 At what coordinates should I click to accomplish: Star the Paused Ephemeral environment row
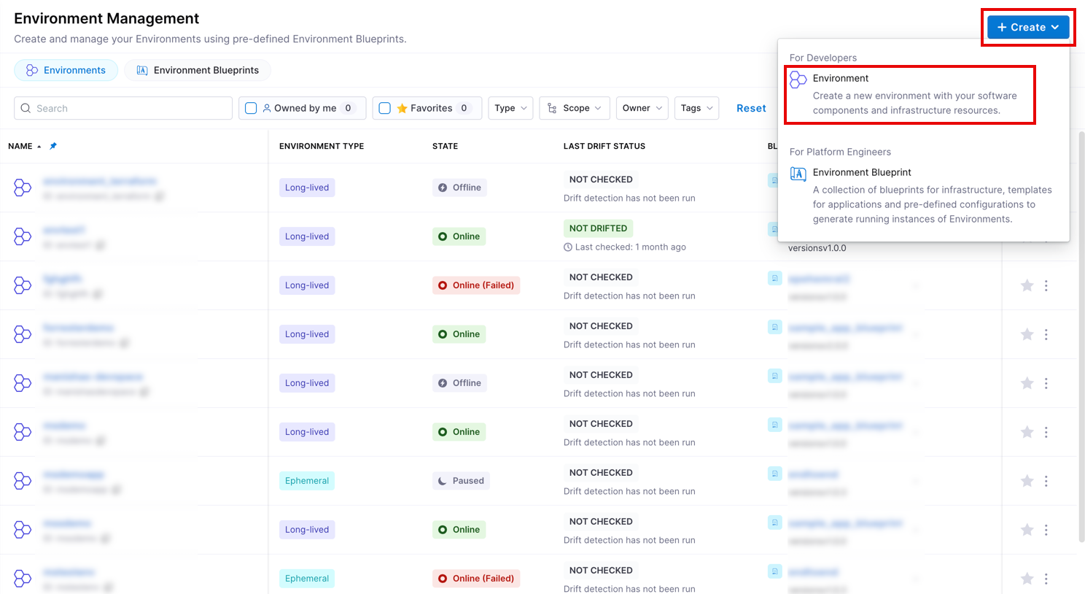[x=1027, y=481]
